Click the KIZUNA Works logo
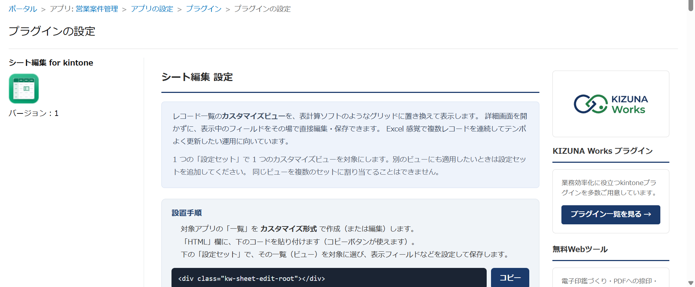This screenshot has height=287, width=695. 611,104
